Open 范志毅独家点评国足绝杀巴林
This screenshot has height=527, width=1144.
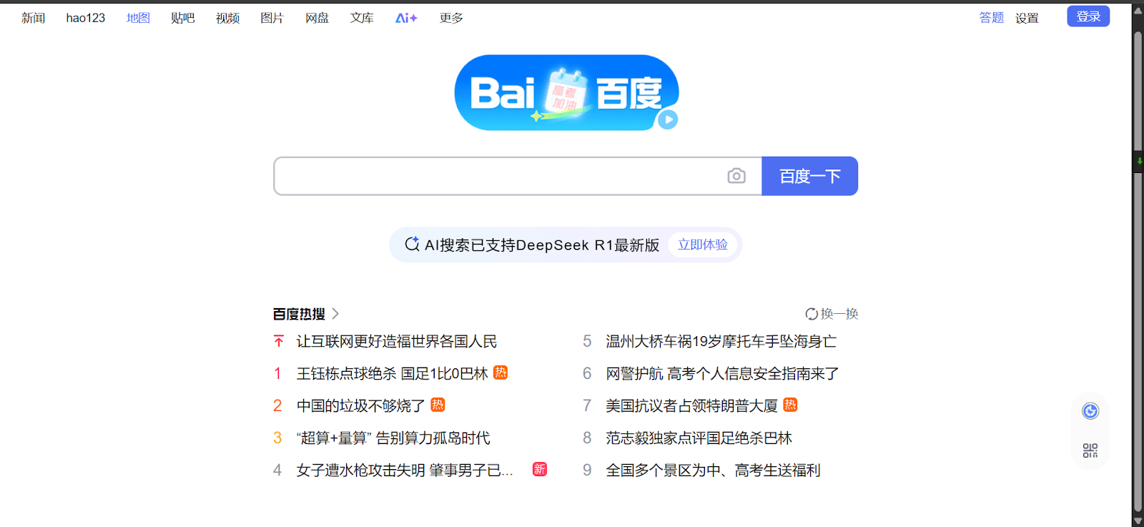tap(699, 438)
